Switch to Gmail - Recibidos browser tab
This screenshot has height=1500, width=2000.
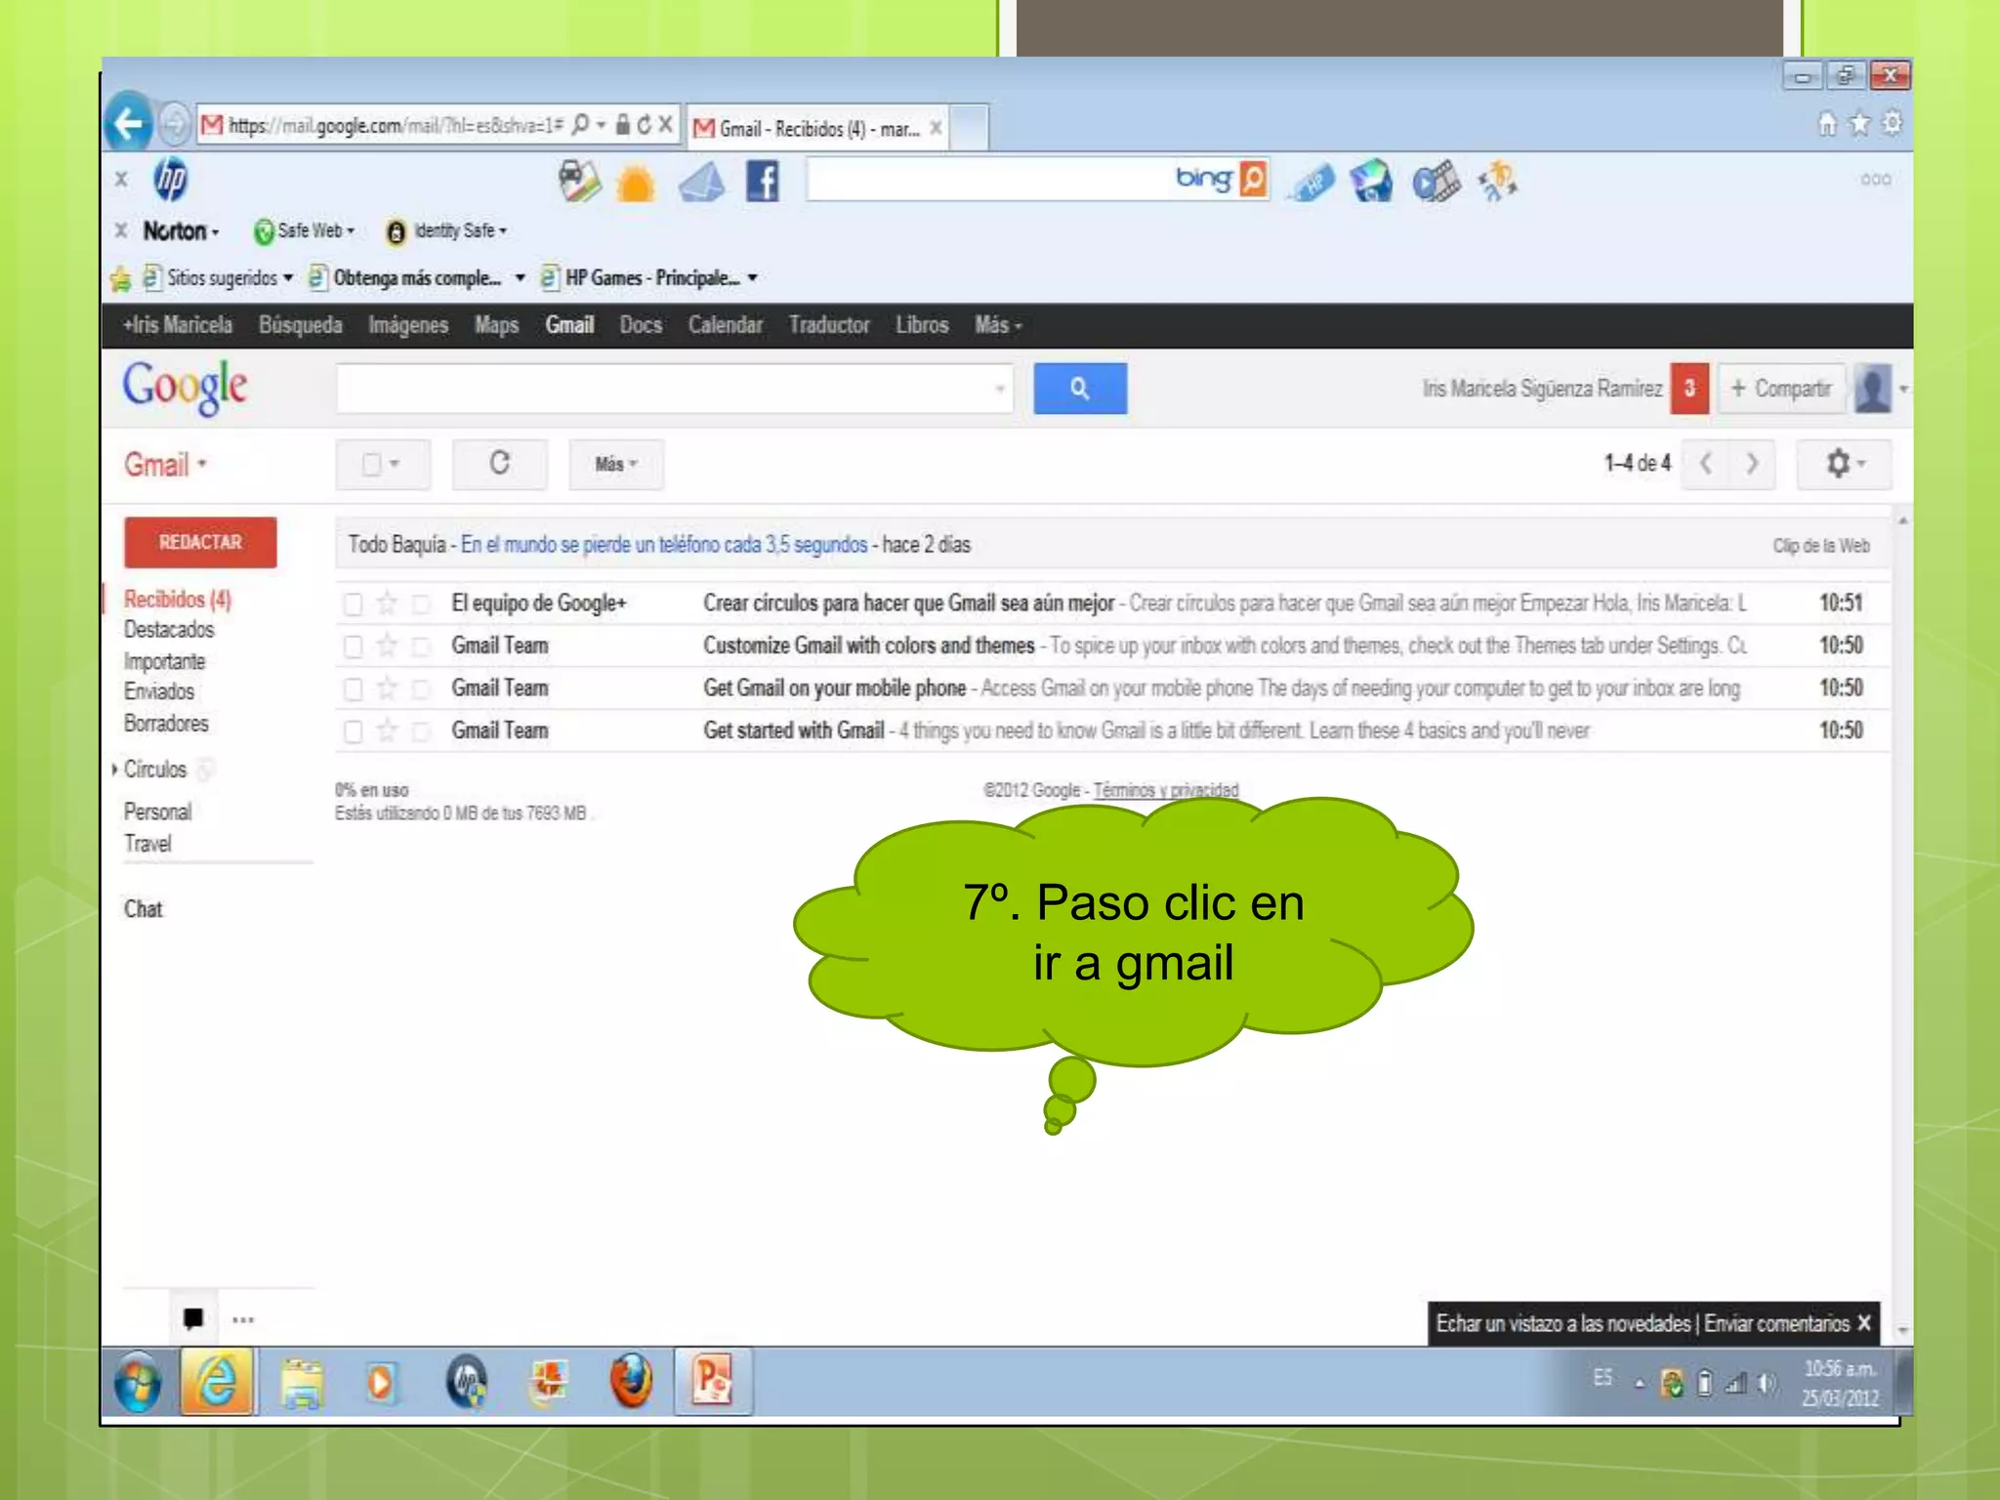click(x=817, y=128)
